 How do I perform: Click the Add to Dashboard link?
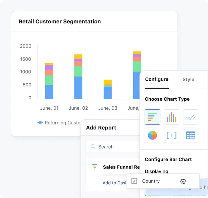[114, 183]
